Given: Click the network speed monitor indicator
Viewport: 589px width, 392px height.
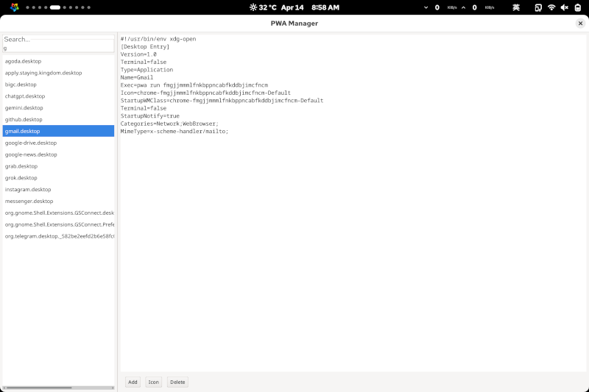Looking at the screenshot, I should pos(461,7).
